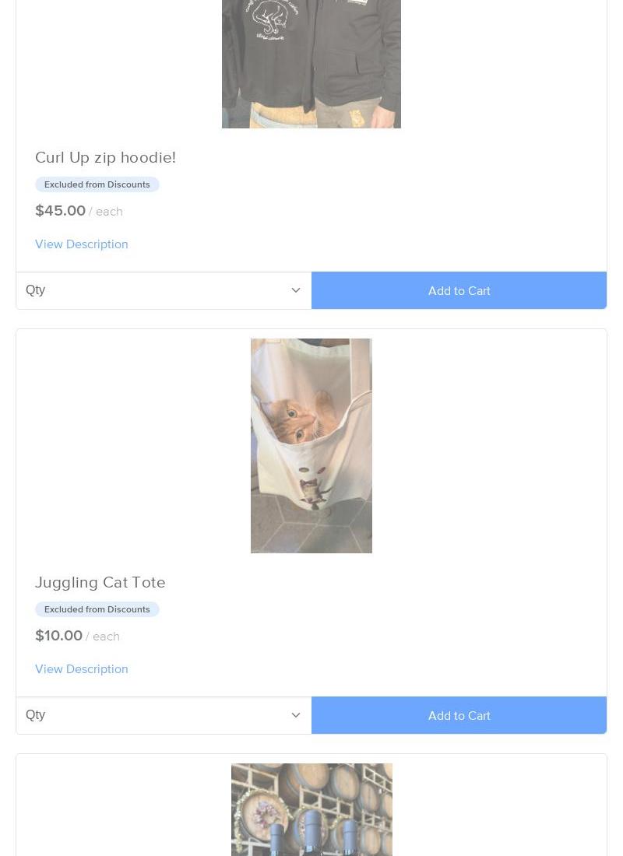Click the $10.00 tote price

[x=58, y=636]
